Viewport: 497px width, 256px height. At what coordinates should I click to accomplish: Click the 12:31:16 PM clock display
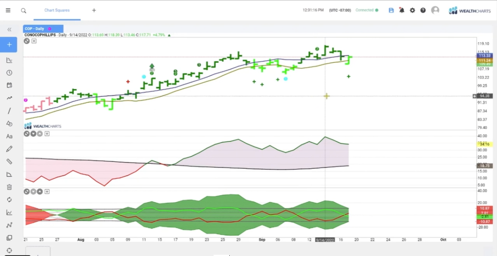point(313,10)
